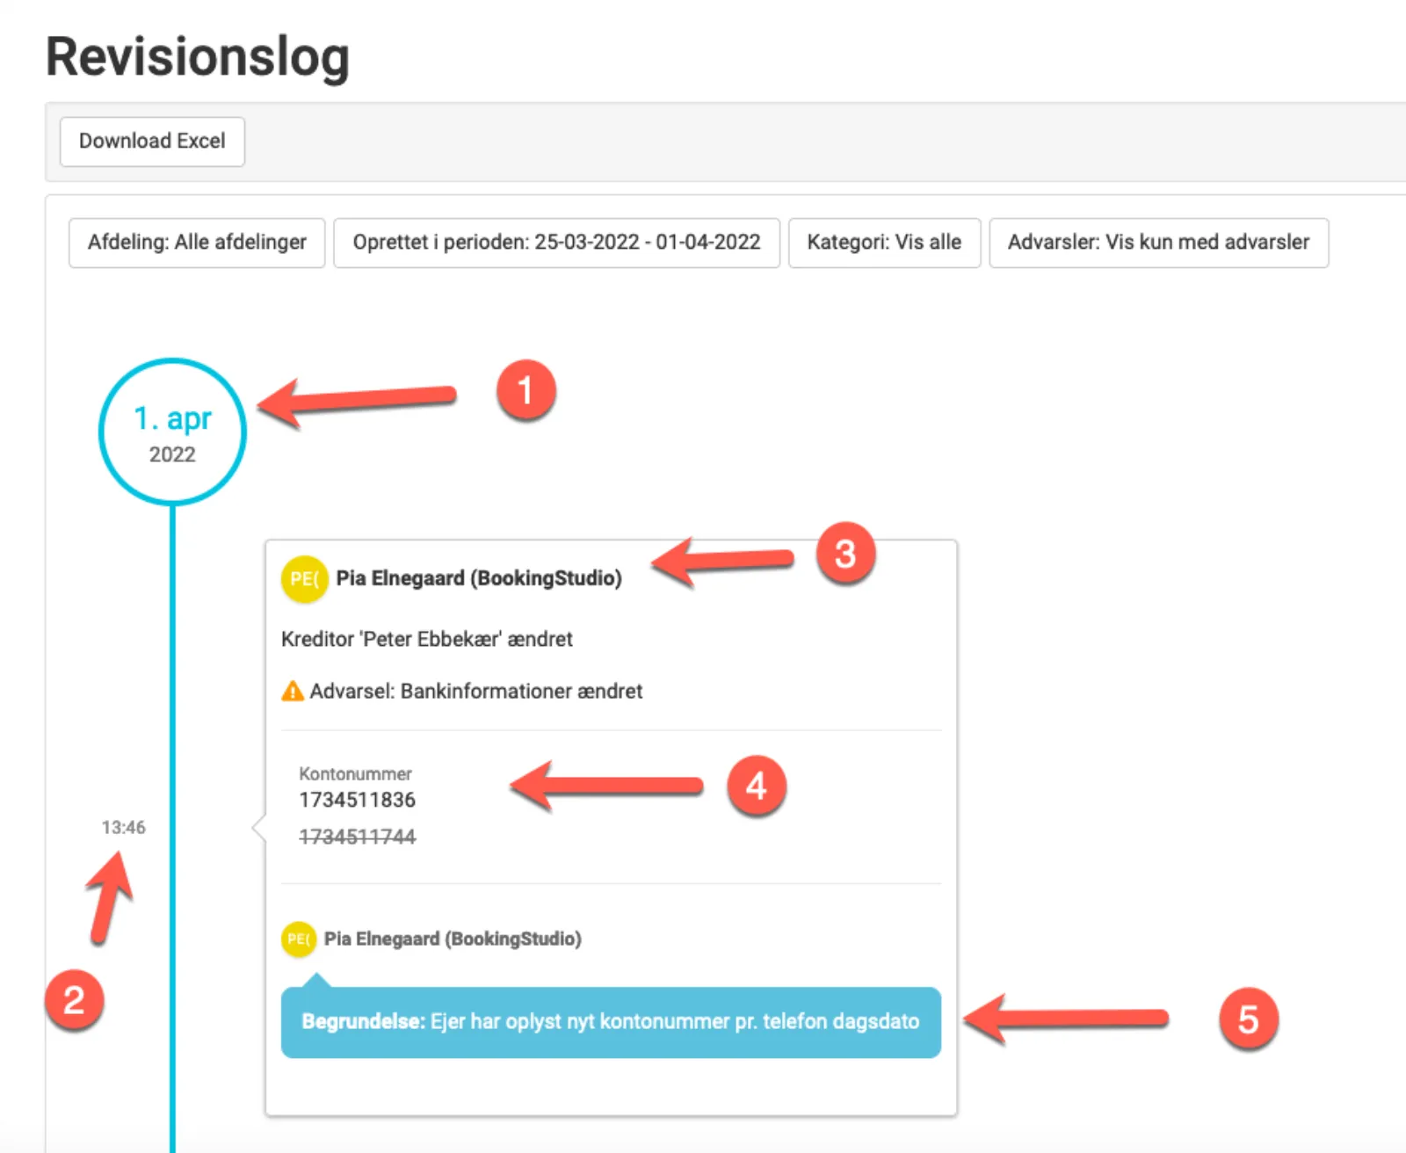Click the yellow PE avatar next to Pia Elnegaard
This screenshot has width=1406, height=1153.
[x=303, y=578]
